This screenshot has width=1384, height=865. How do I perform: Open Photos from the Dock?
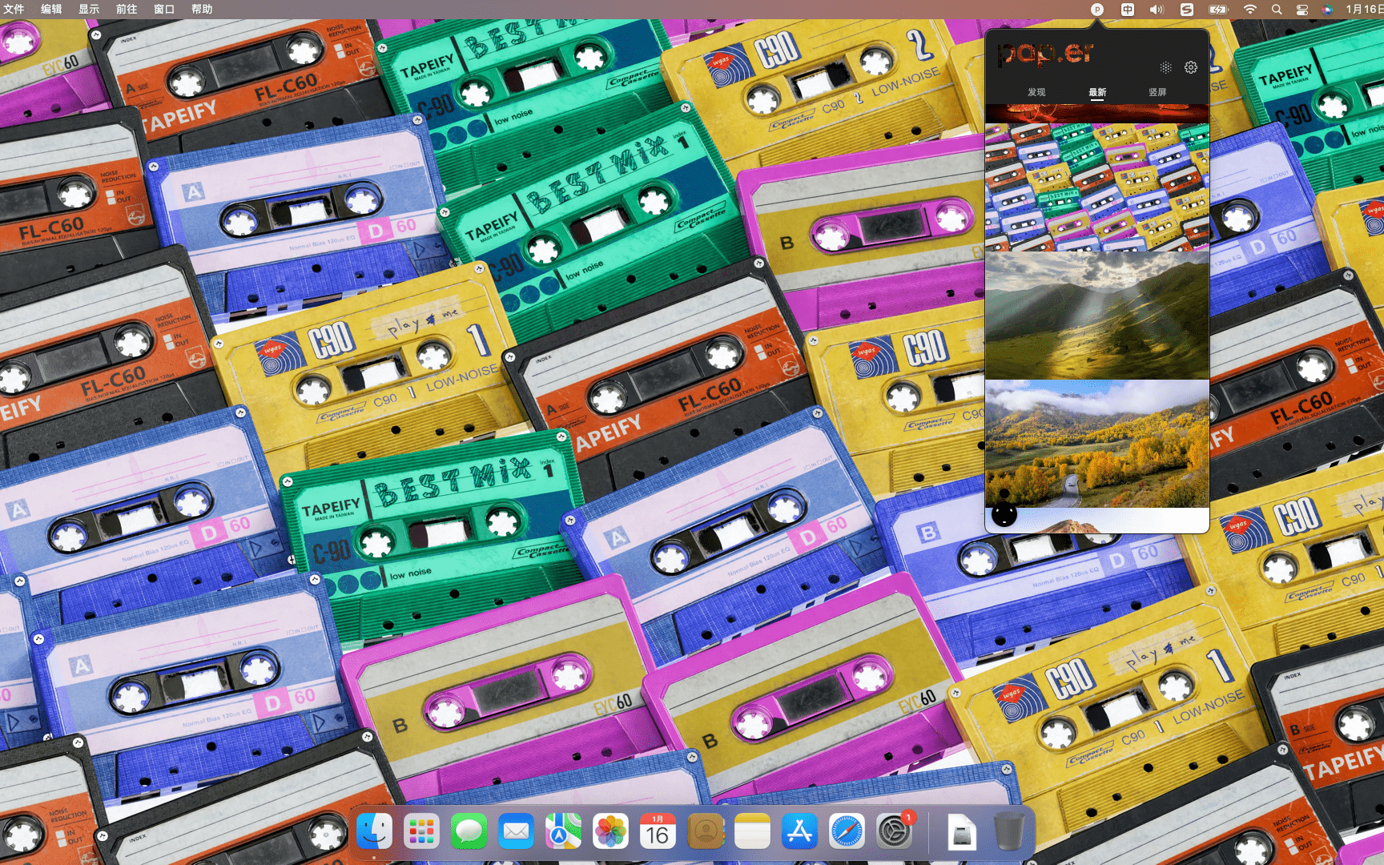tap(610, 831)
